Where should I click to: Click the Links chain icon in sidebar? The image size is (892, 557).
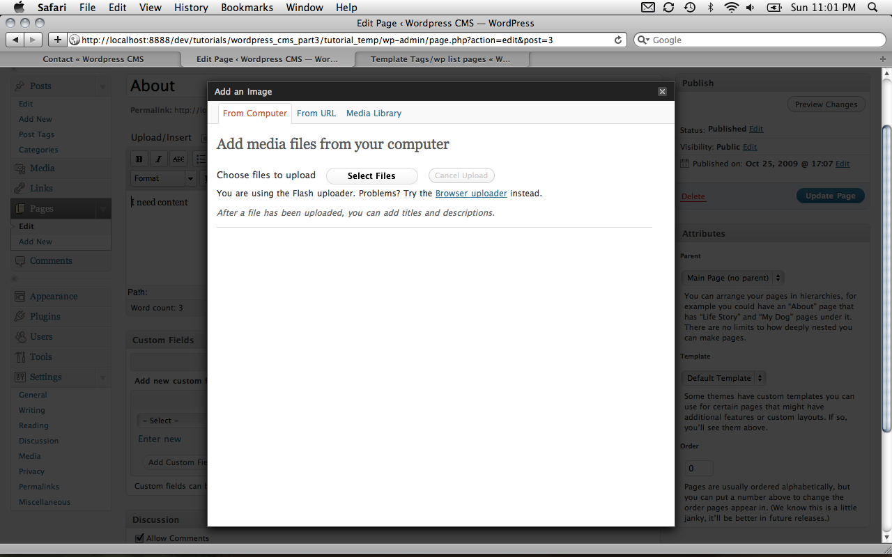[20, 189]
